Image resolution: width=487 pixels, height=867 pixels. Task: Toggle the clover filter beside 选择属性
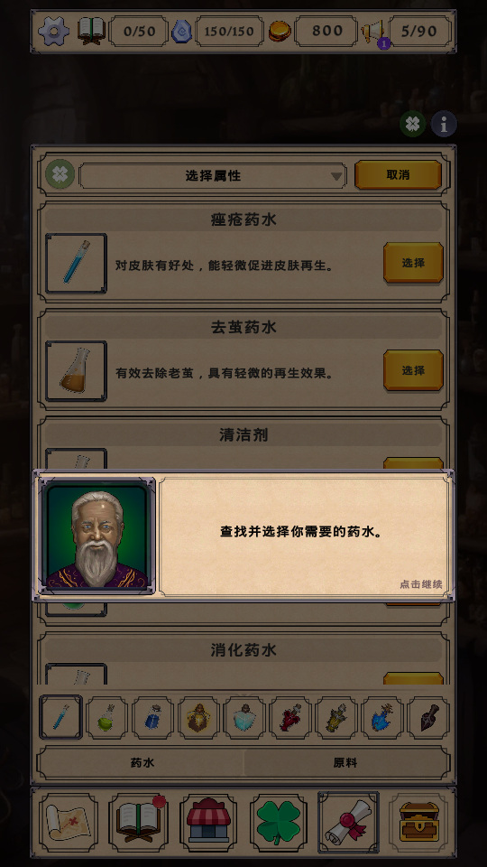pos(60,175)
